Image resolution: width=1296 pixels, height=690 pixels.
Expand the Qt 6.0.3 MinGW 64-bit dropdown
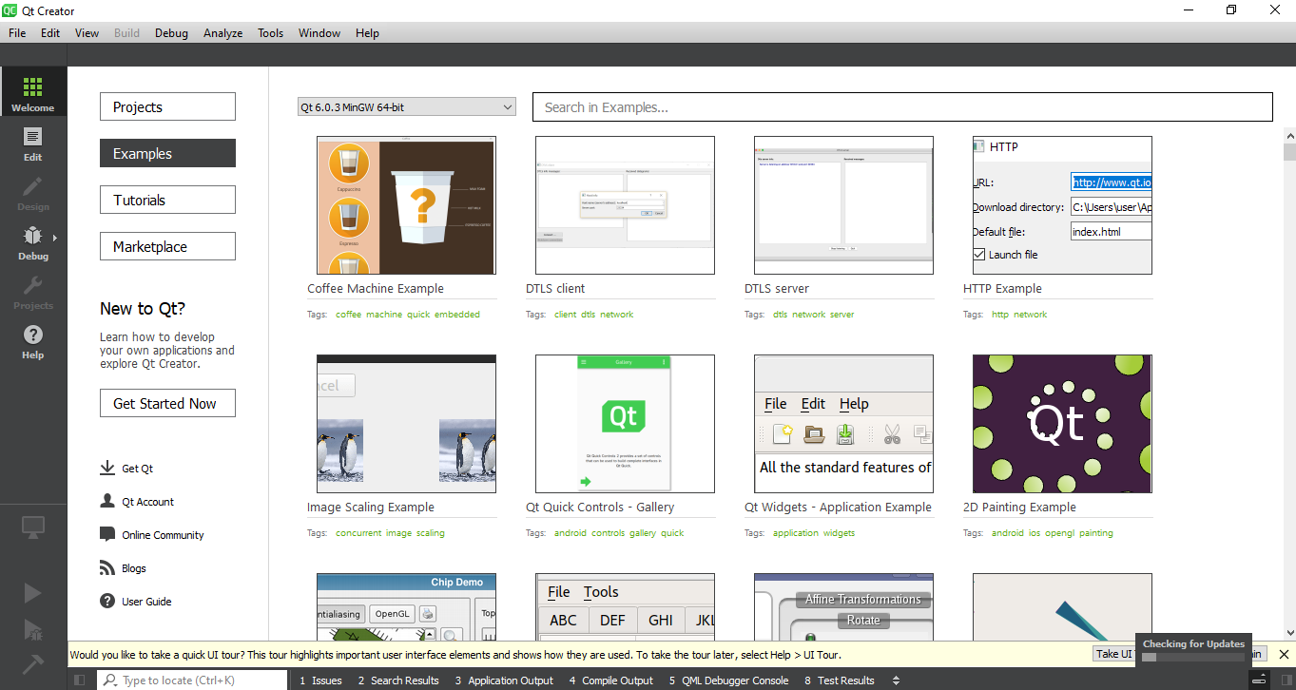click(x=406, y=107)
